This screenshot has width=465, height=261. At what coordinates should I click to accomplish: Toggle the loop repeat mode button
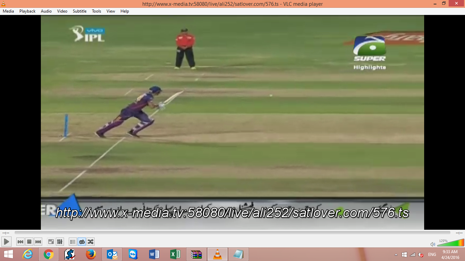click(x=82, y=242)
